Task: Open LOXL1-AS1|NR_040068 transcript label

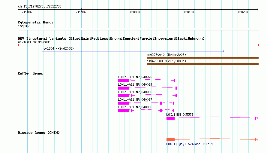Action: click(x=135, y=92)
